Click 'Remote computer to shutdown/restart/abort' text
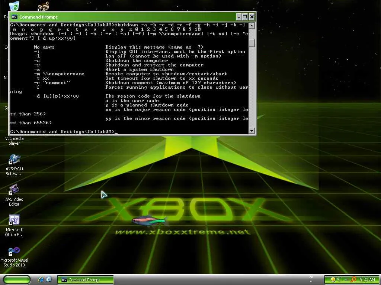381x285 pixels. click(x=166, y=74)
